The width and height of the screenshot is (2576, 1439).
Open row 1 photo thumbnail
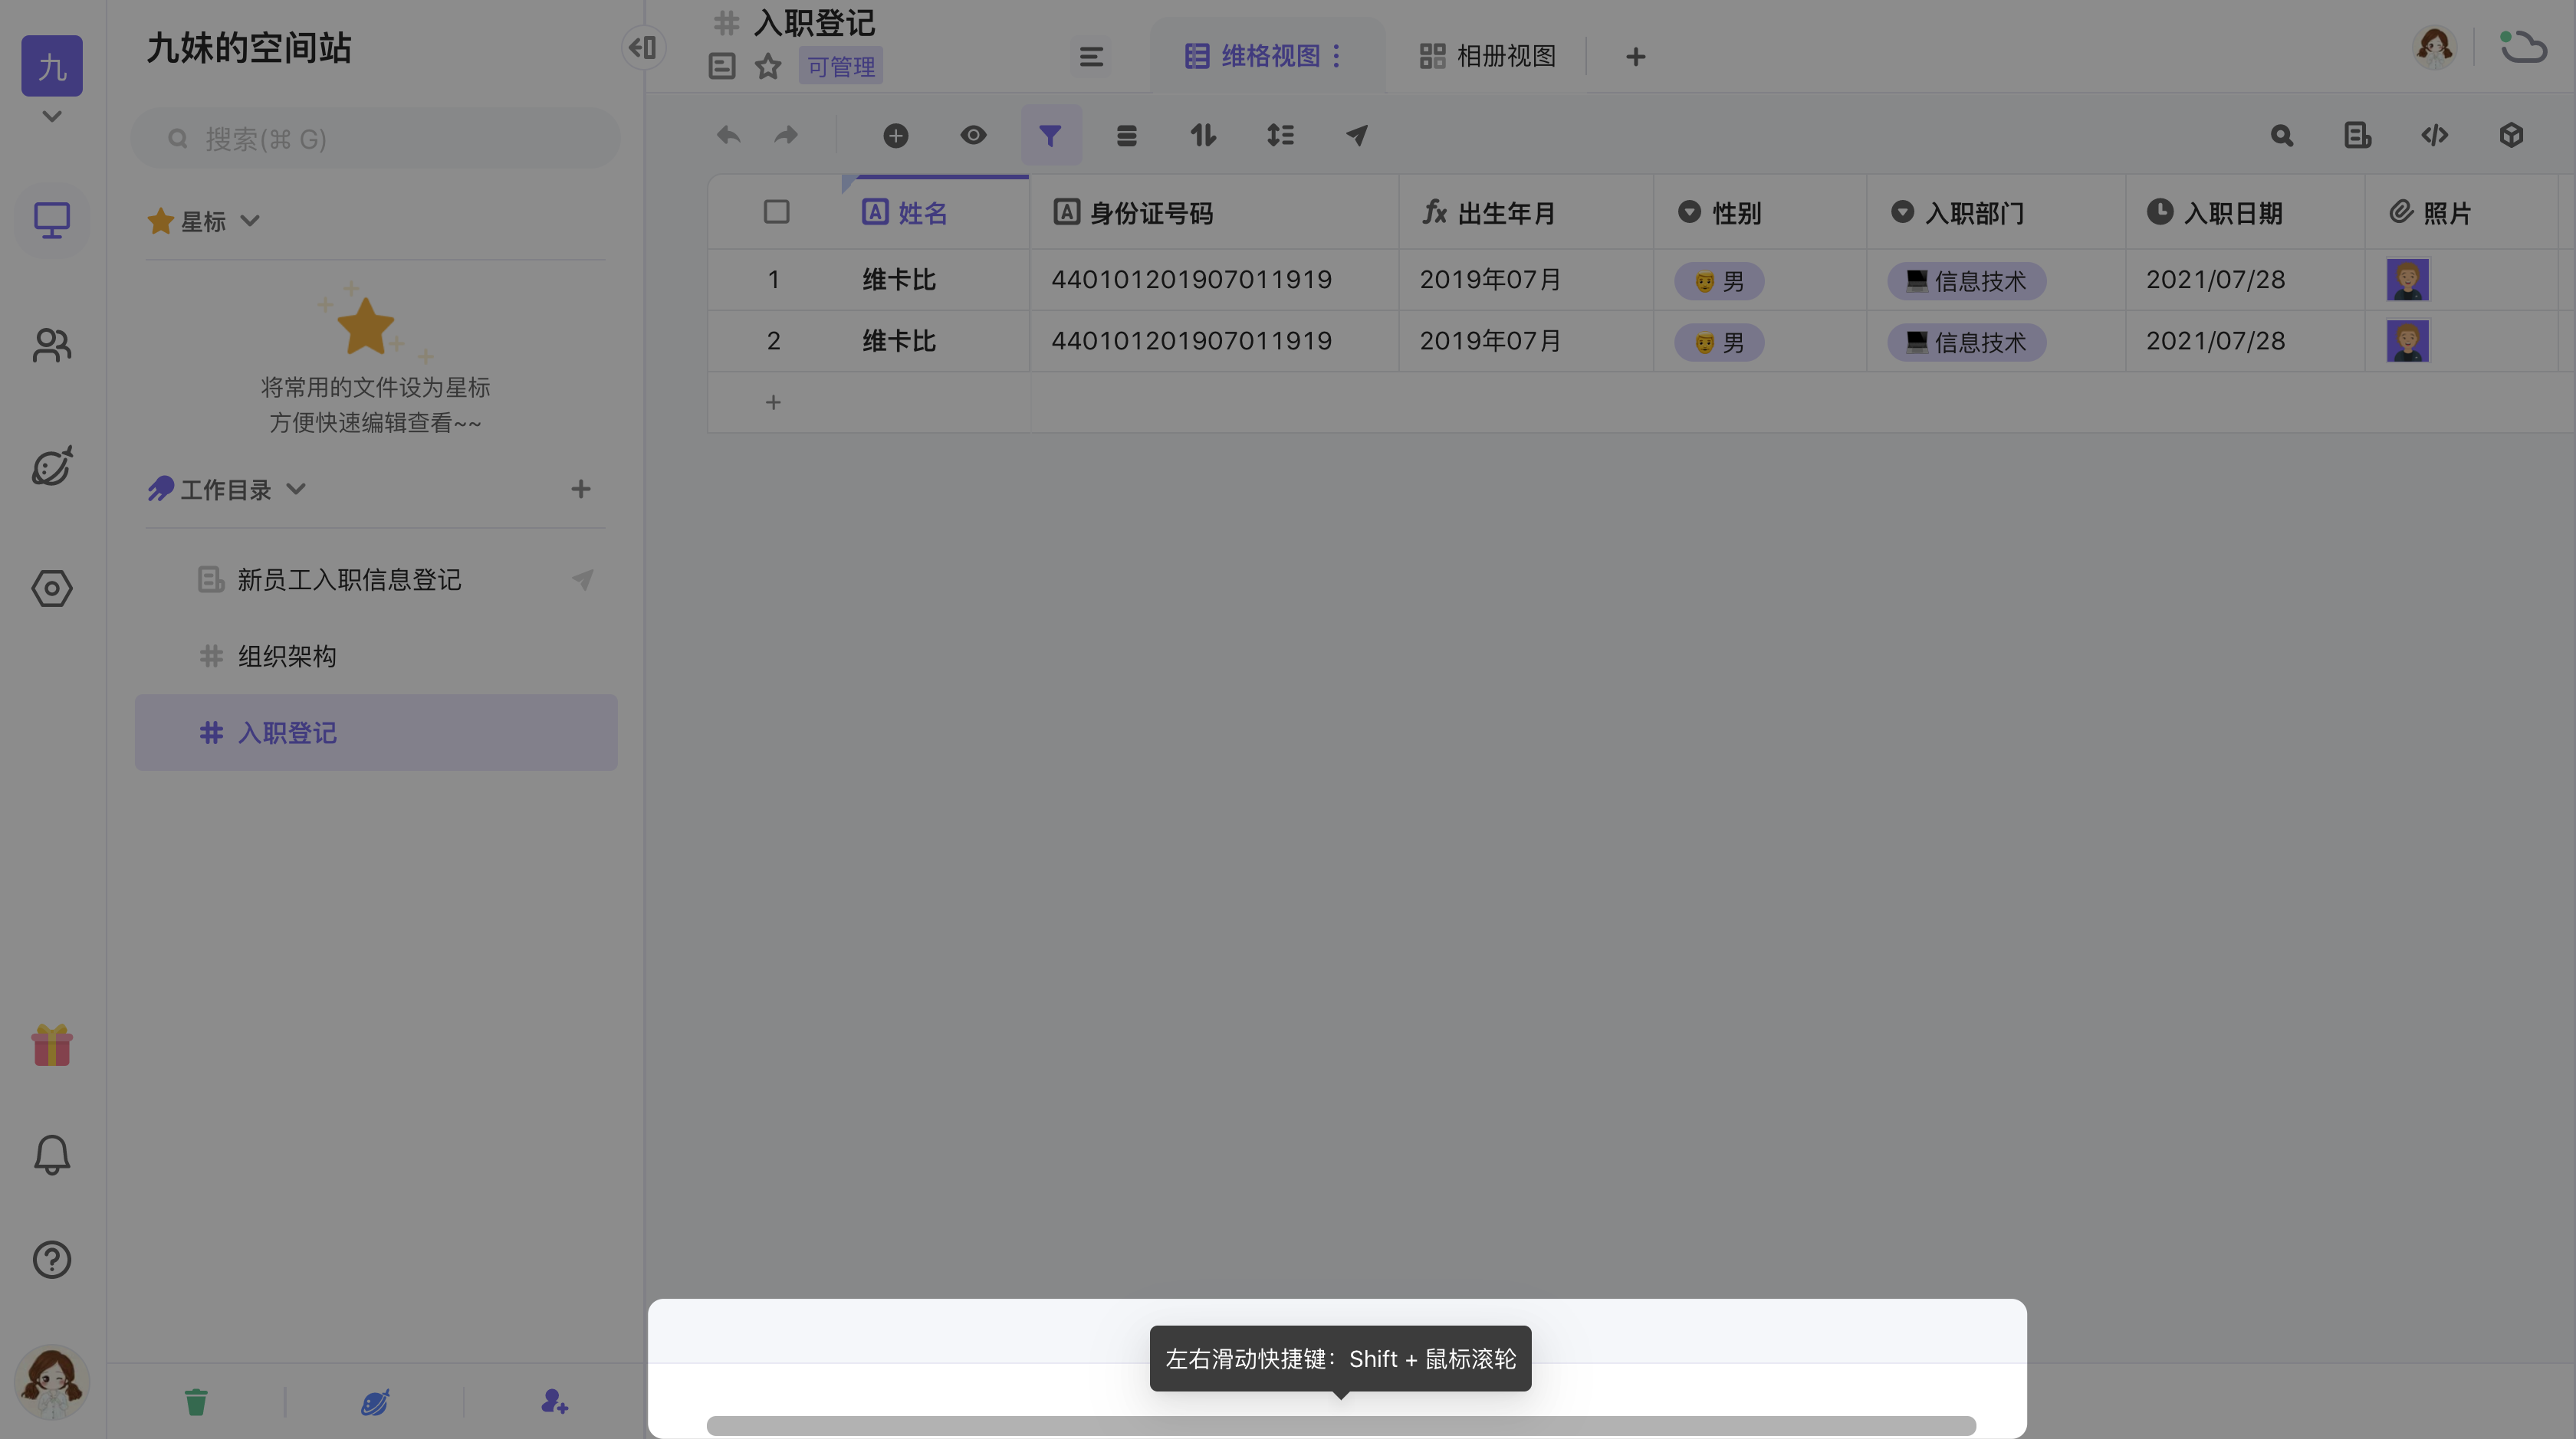point(2408,280)
